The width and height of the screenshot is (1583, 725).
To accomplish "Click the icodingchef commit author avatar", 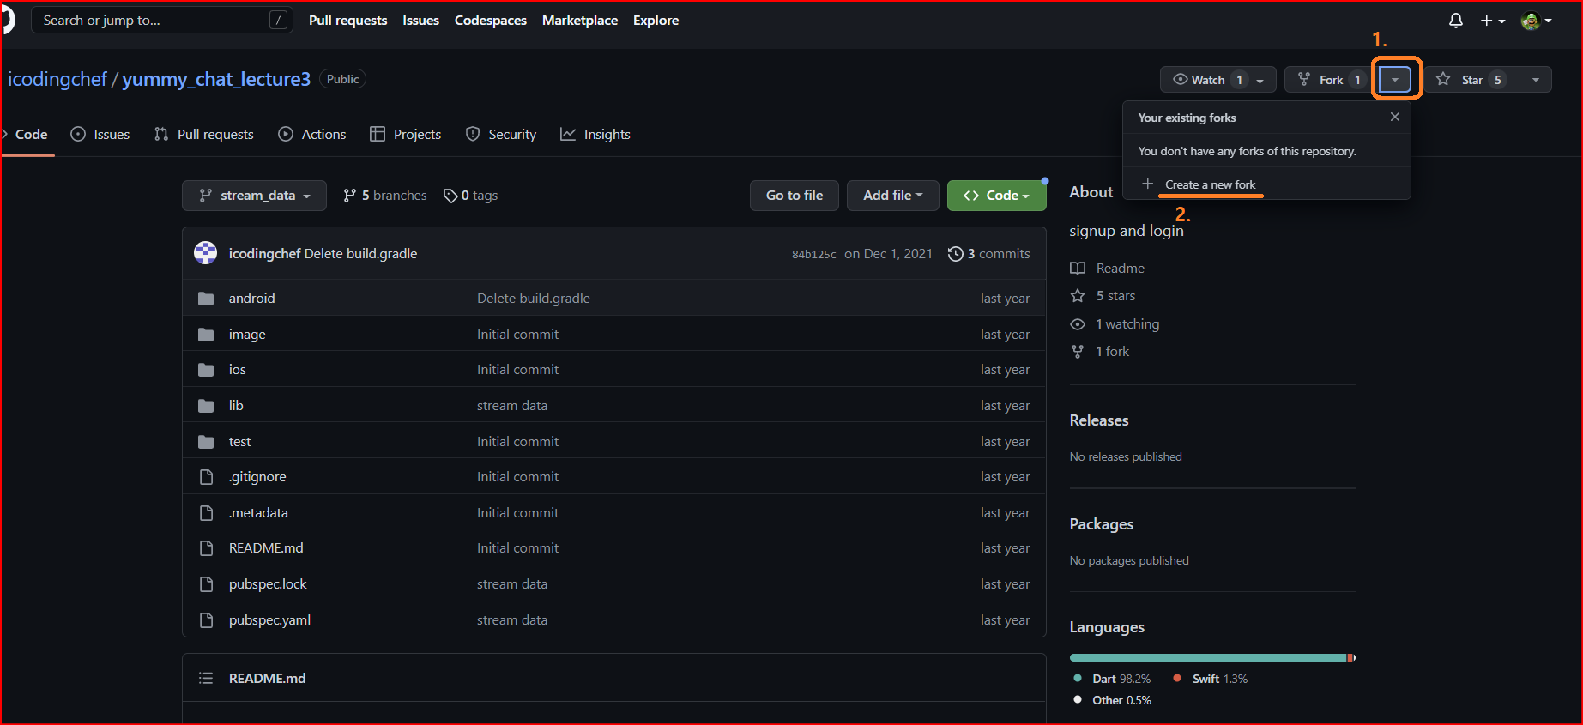I will coord(206,253).
